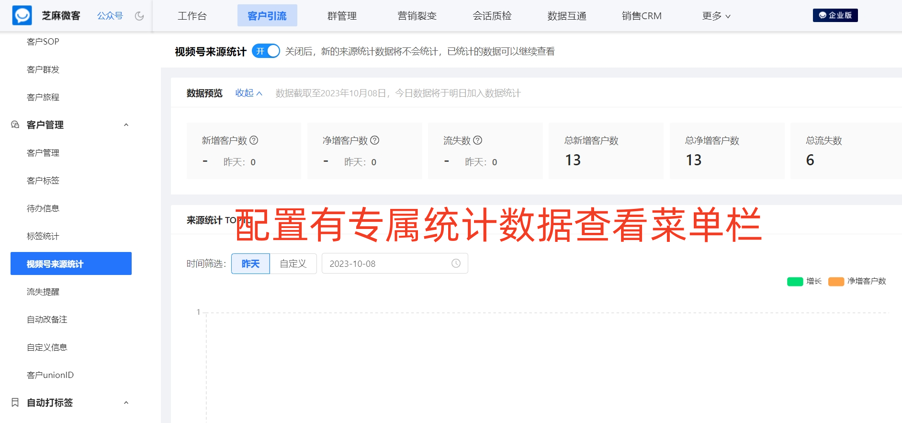
Task: Click the 总流失数 card value 6
Action: [810, 160]
